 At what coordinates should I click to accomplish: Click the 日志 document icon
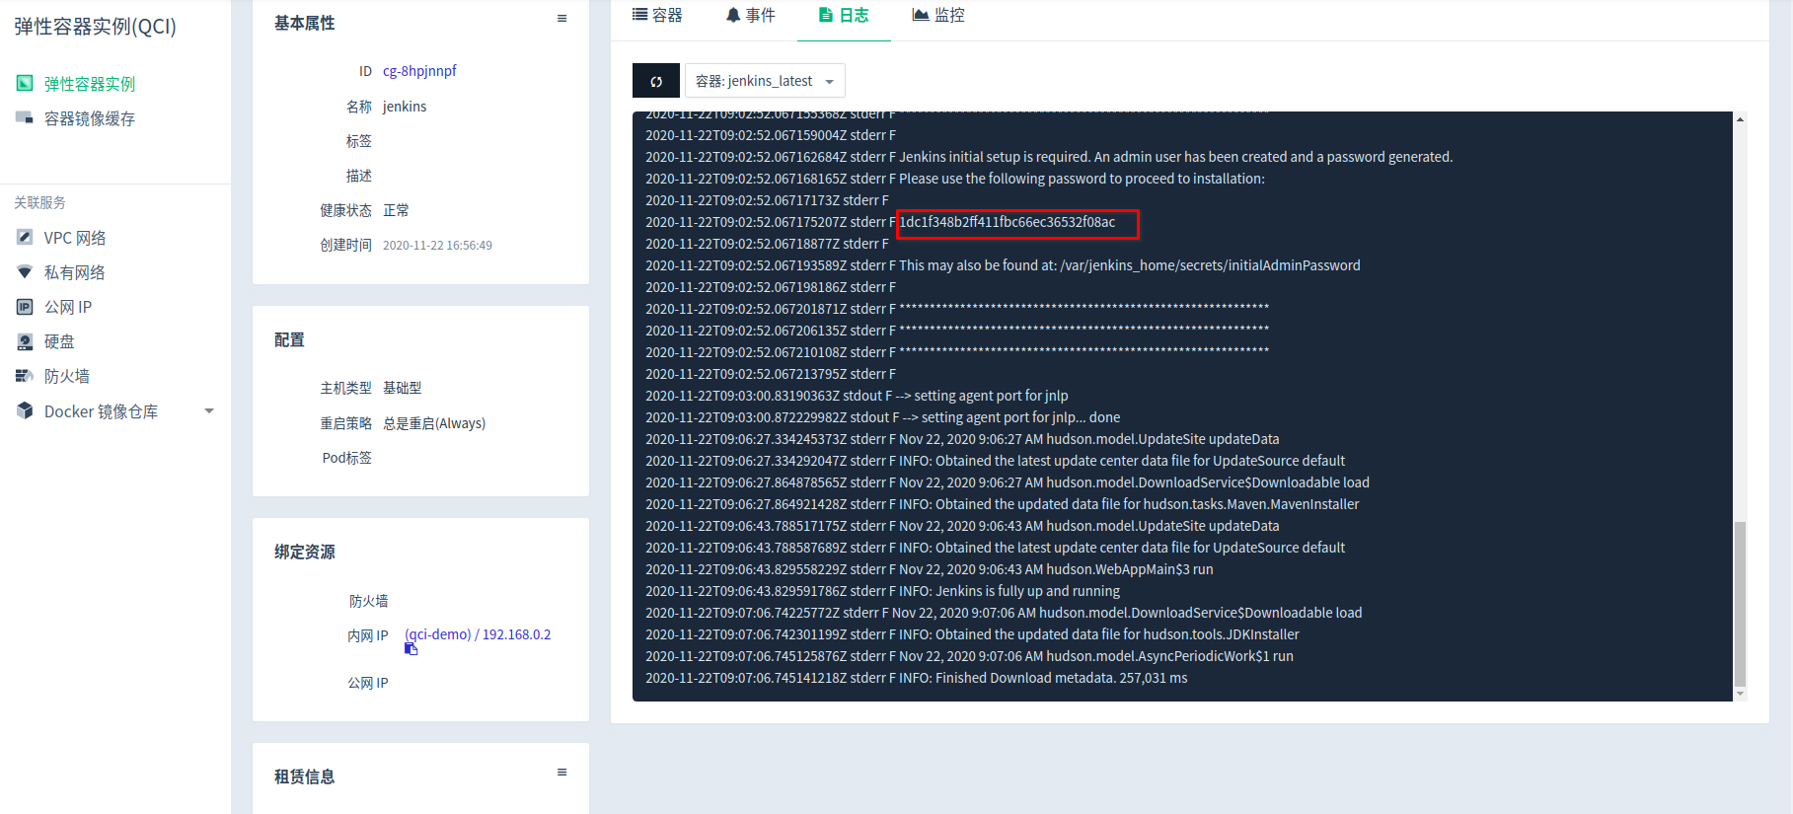pyautogui.click(x=826, y=15)
